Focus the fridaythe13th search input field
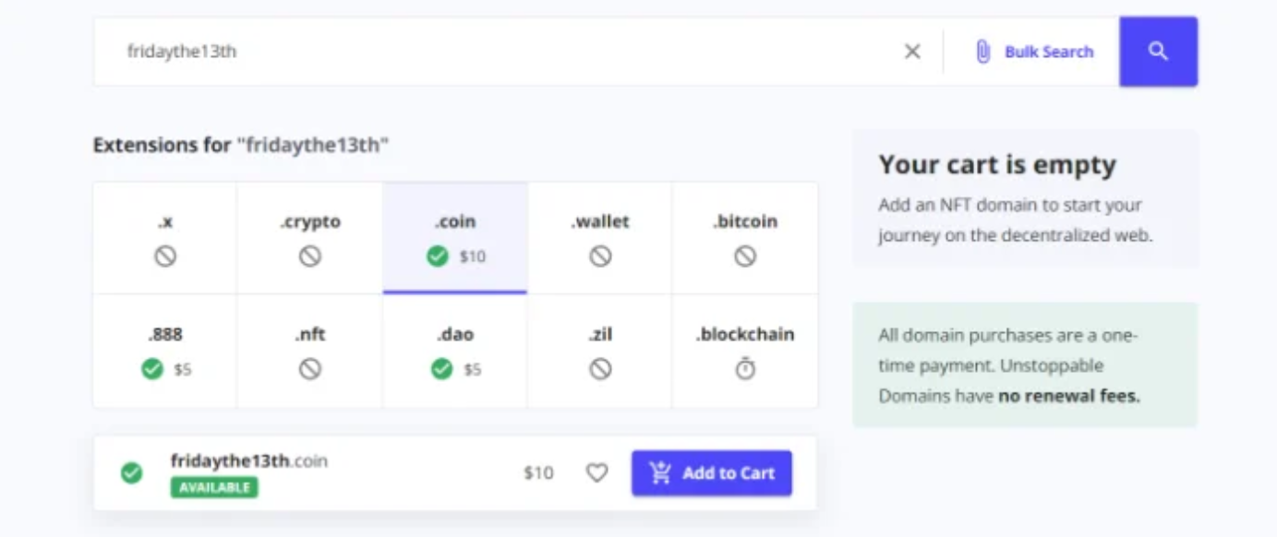 coord(499,52)
